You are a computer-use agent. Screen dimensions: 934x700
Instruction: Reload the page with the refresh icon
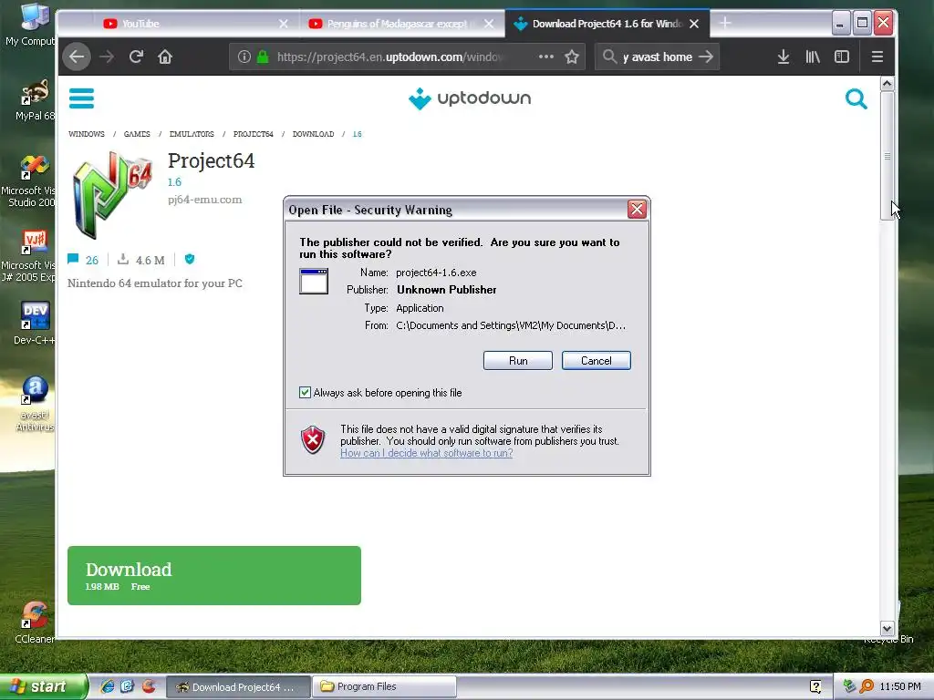(x=136, y=57)
